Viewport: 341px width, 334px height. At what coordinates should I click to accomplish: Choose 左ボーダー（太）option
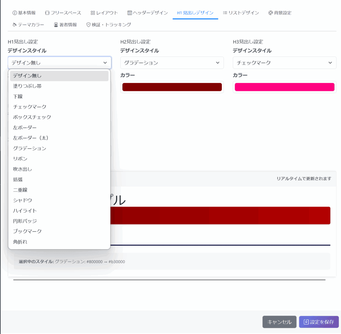click(59, 138)
